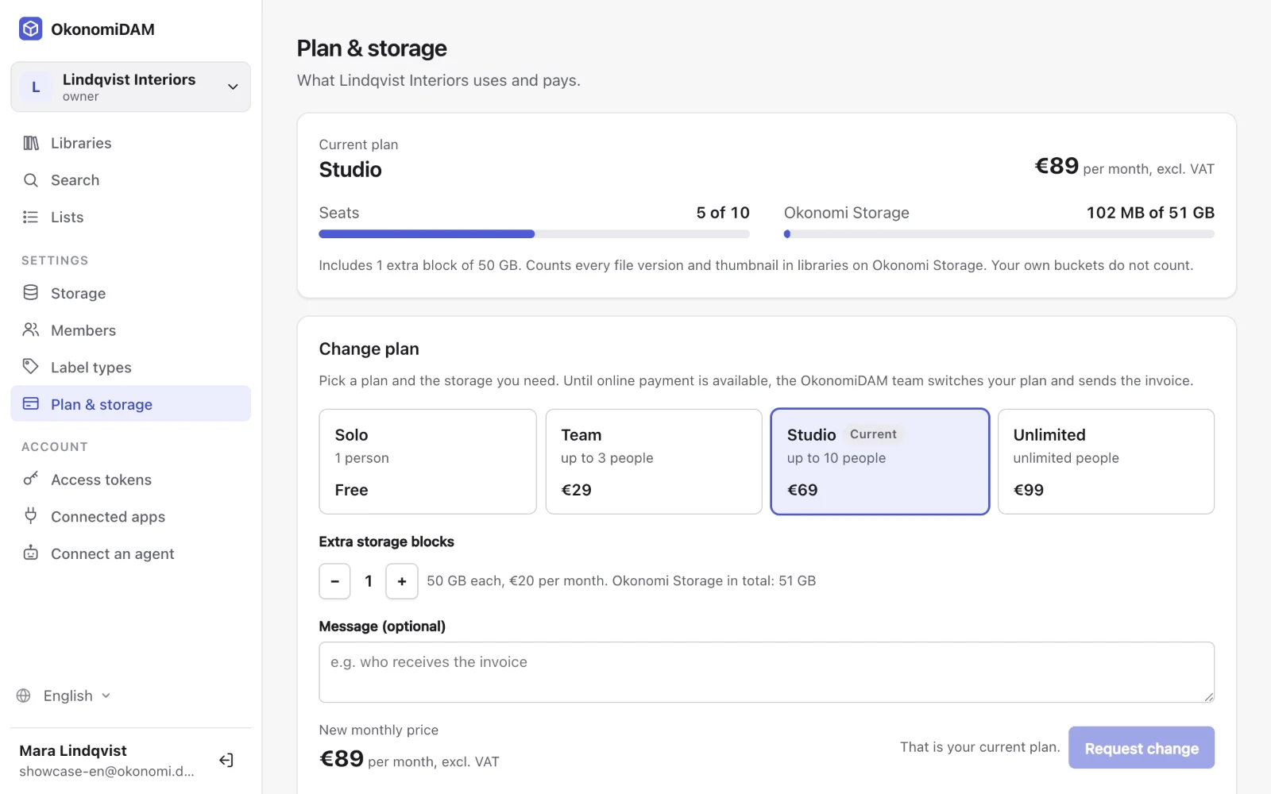Click the '5 of 10' seats value
Viewport: 1271px width, 794px height.
click(723, 213)
